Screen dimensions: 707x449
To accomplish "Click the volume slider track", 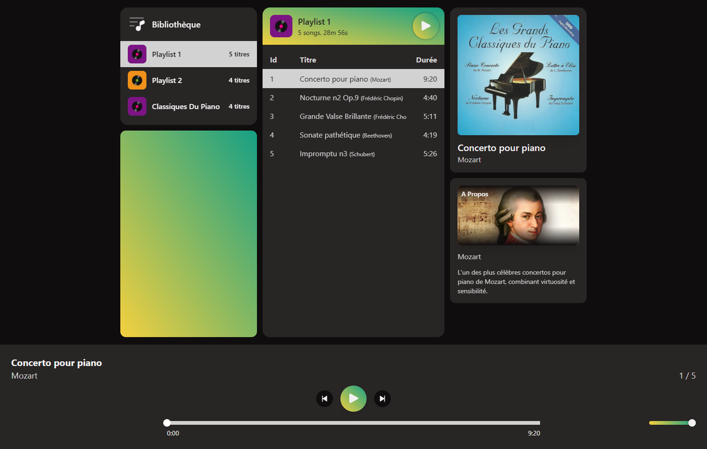I will (x=670, y=423).
